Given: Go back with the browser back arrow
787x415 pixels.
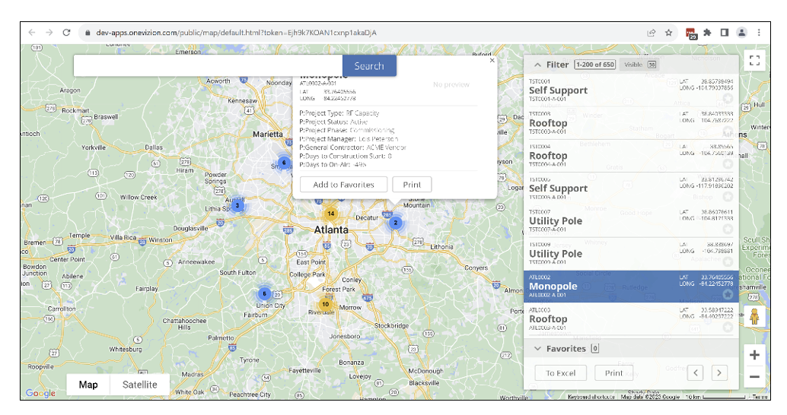Looking at the screenshot, I should (32, 33).
